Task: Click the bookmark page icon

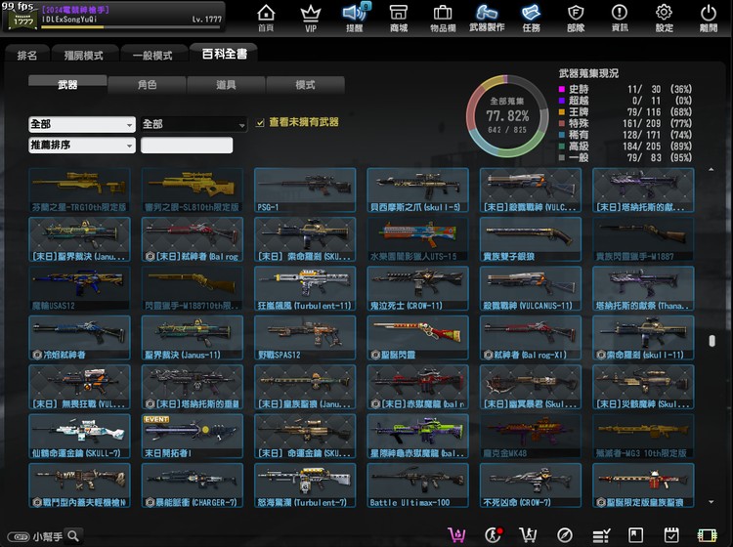Action: click(x=636, y=535)
